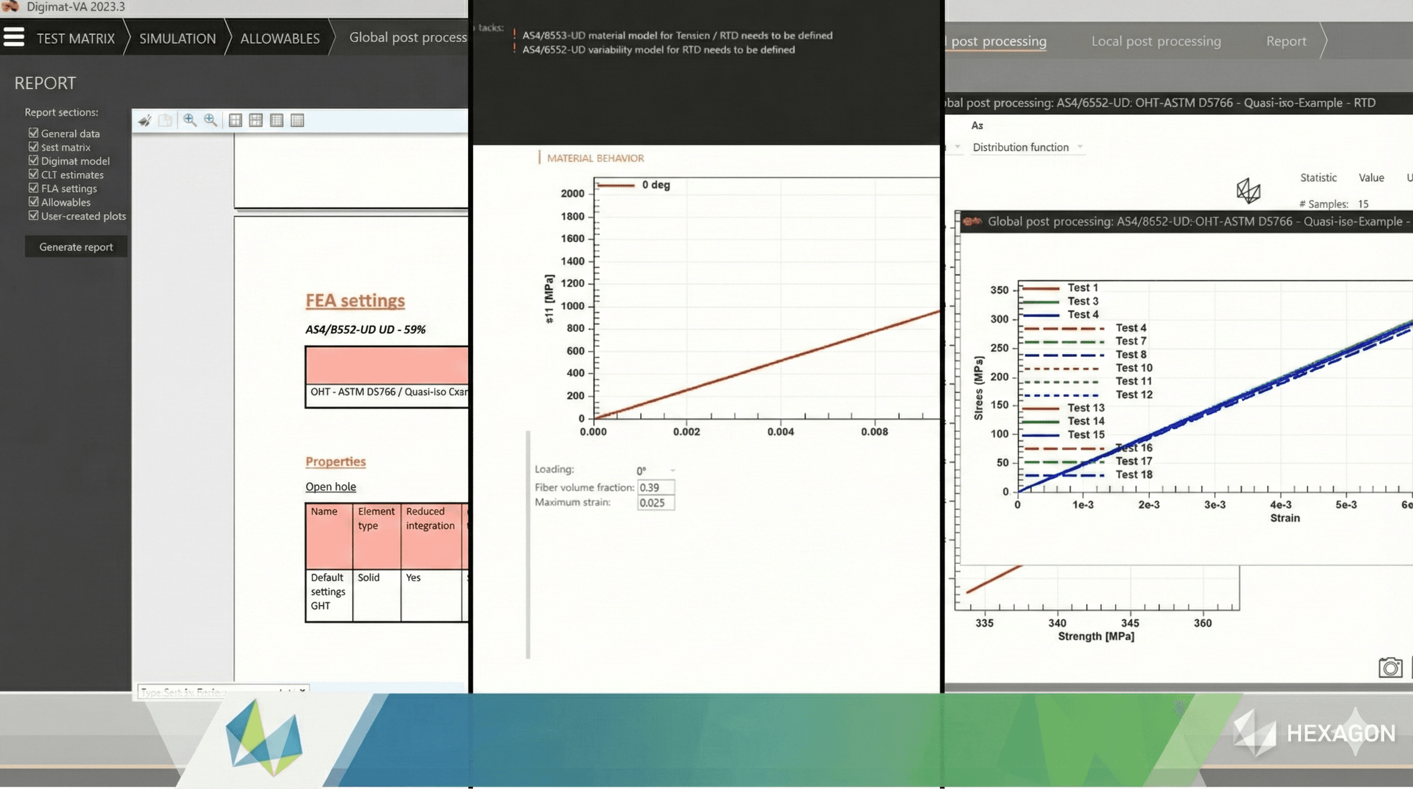Open the Local post processing tab

(x=1156, y=41)
